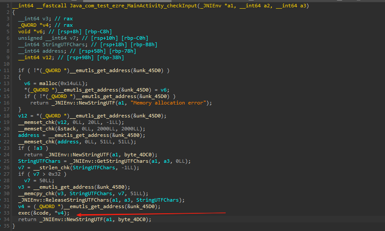The width and height of the screenshot is (385, 231).
Task: Select the 0x32 constant on line 27
Action: click(55, 174)
